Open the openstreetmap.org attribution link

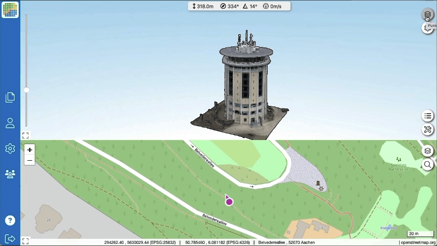[418, 242]
